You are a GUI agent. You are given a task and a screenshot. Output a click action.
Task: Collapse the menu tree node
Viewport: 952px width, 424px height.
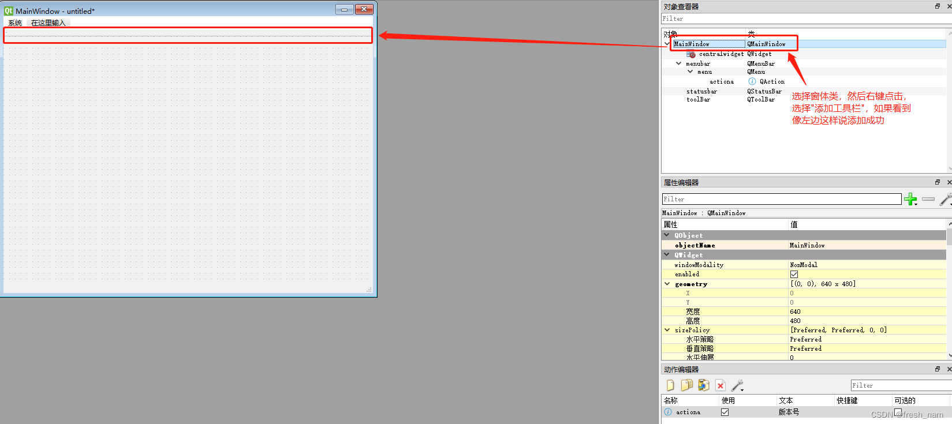(x=690, y=72)
